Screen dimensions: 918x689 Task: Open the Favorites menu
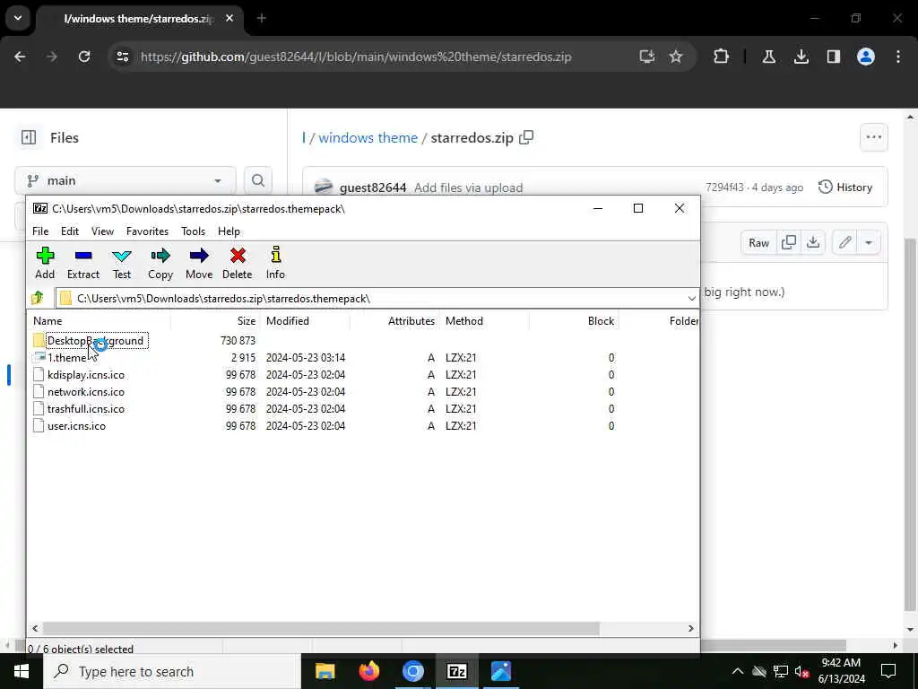(148, 231)
